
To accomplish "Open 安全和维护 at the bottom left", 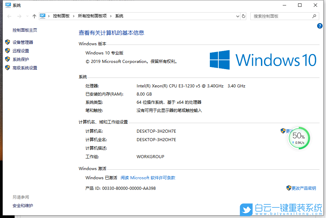I will (22, 205).
